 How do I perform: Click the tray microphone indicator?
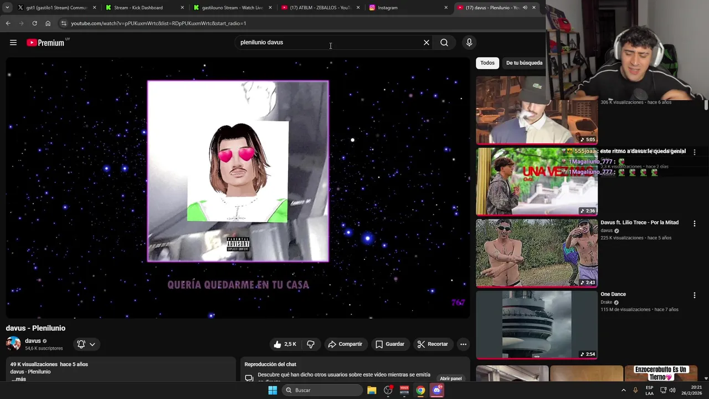point(635,390)
